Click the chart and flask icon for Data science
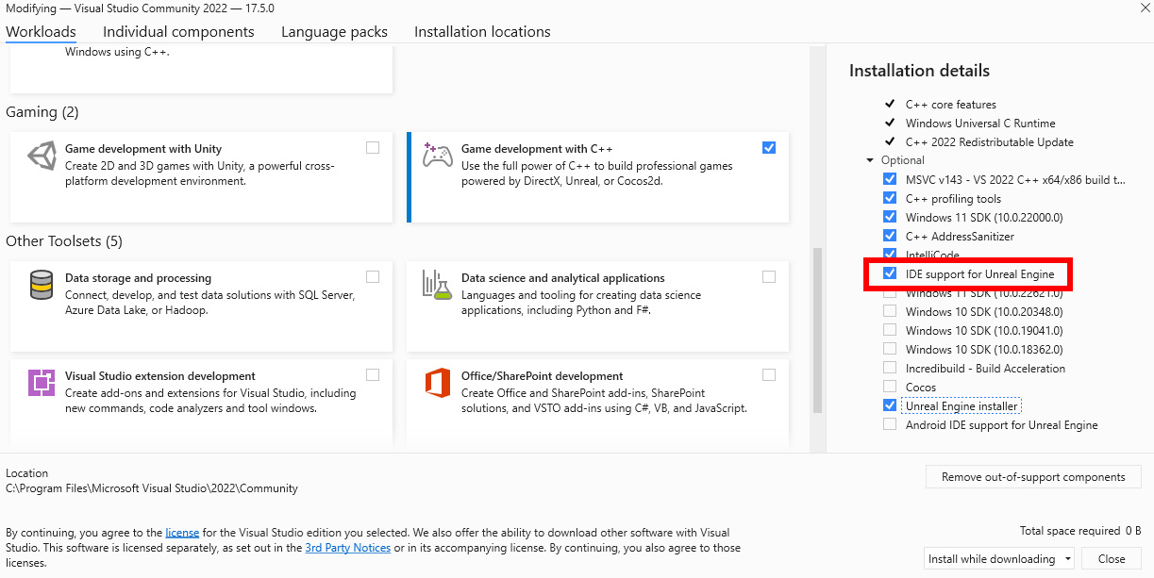1154x578 pixels. [x=437, y=285]
